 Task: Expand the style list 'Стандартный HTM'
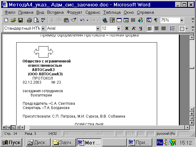(43, 28)
